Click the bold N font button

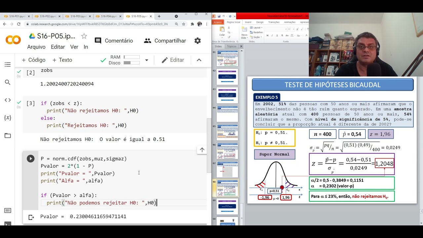pos(267,35)
